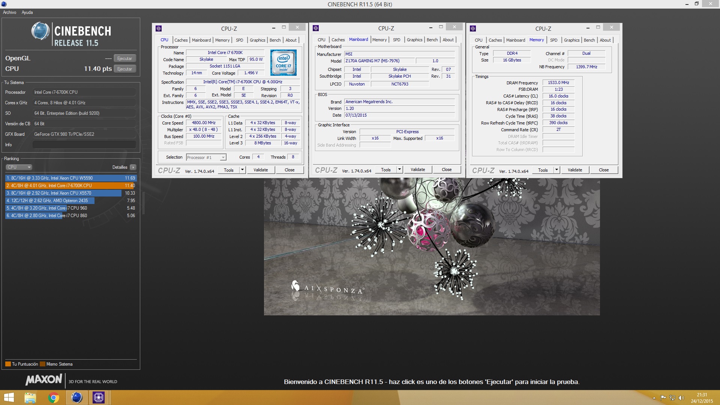Click the Action Center flag icon

(x=663, y=398)
